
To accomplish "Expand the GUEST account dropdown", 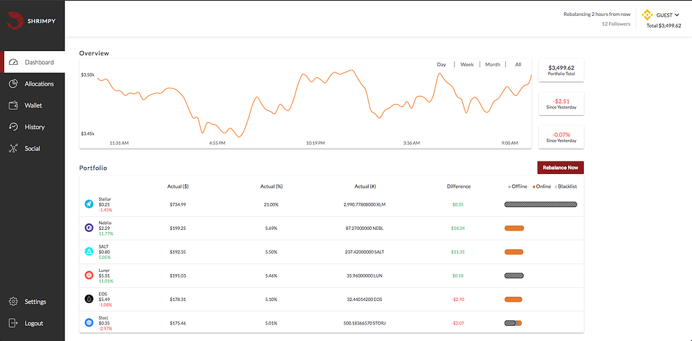I will 668,15.
